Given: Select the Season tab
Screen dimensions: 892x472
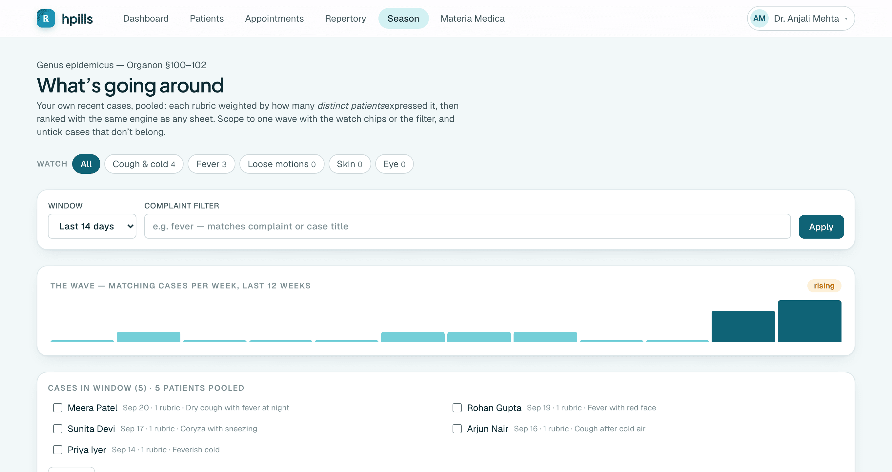Looking at the screenshot, I should point(403,18).
